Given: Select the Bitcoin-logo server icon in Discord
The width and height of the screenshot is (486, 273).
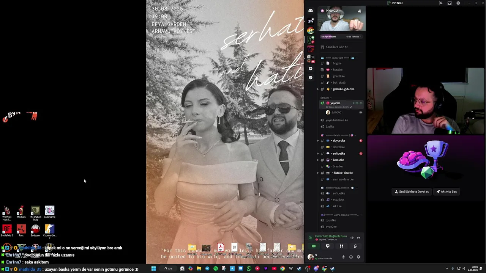Looking at the screenshot, I should pos(311,30).
